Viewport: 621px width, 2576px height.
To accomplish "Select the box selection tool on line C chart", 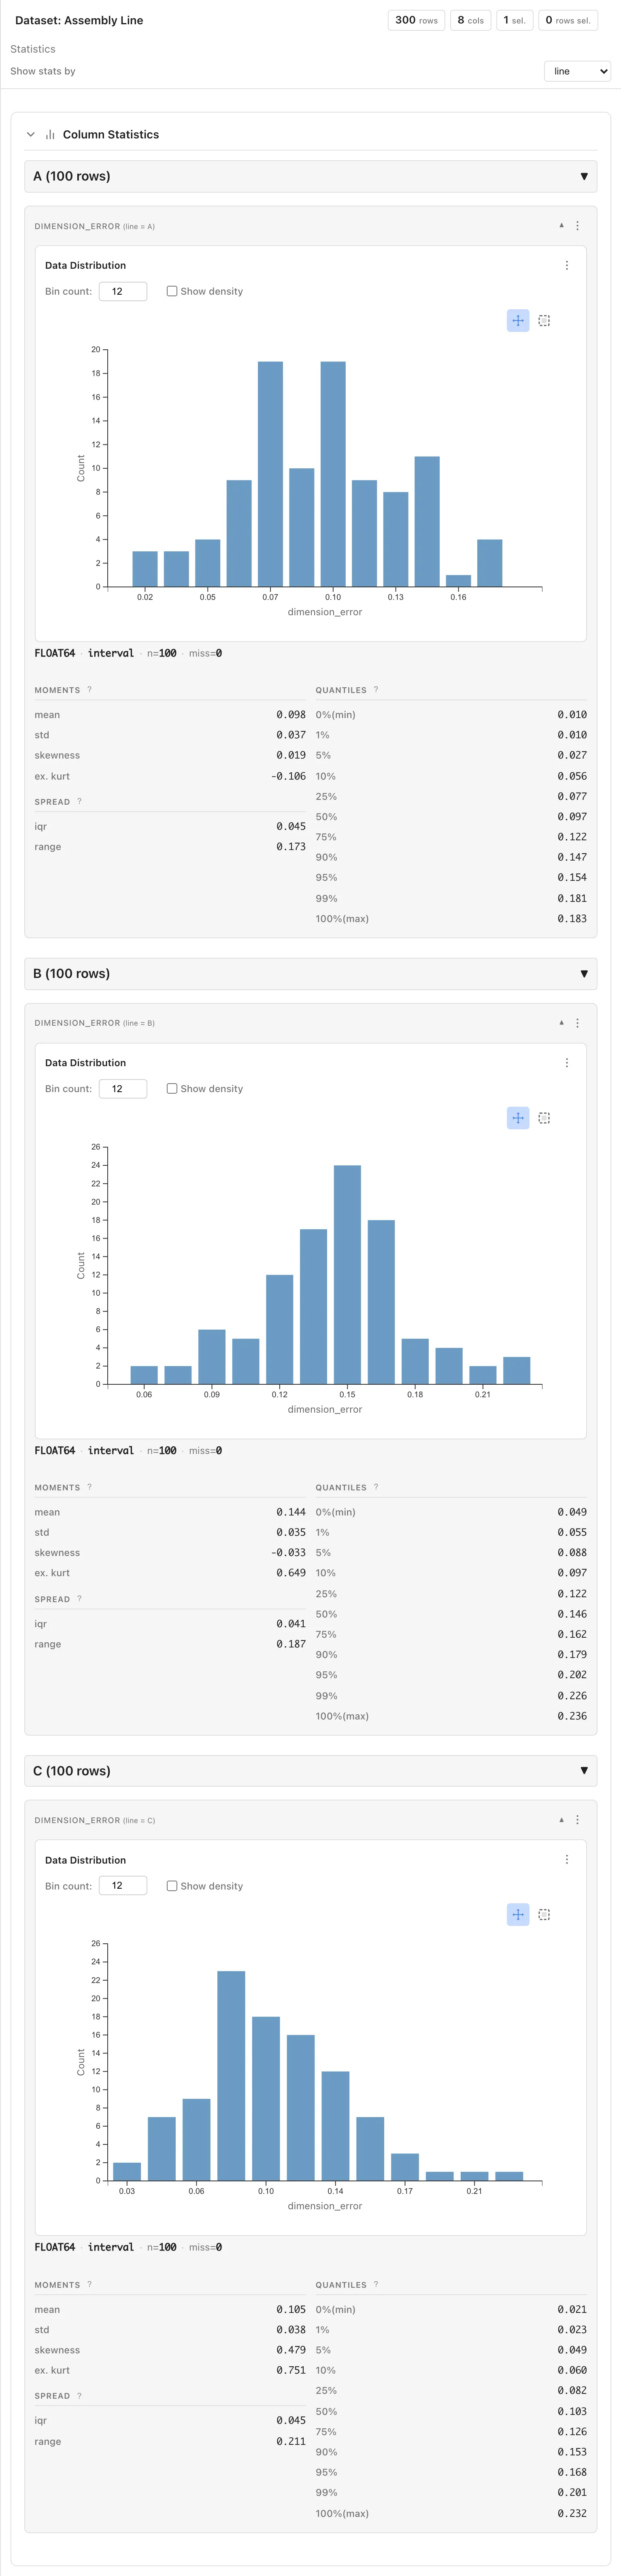I will coord(544,1914).
